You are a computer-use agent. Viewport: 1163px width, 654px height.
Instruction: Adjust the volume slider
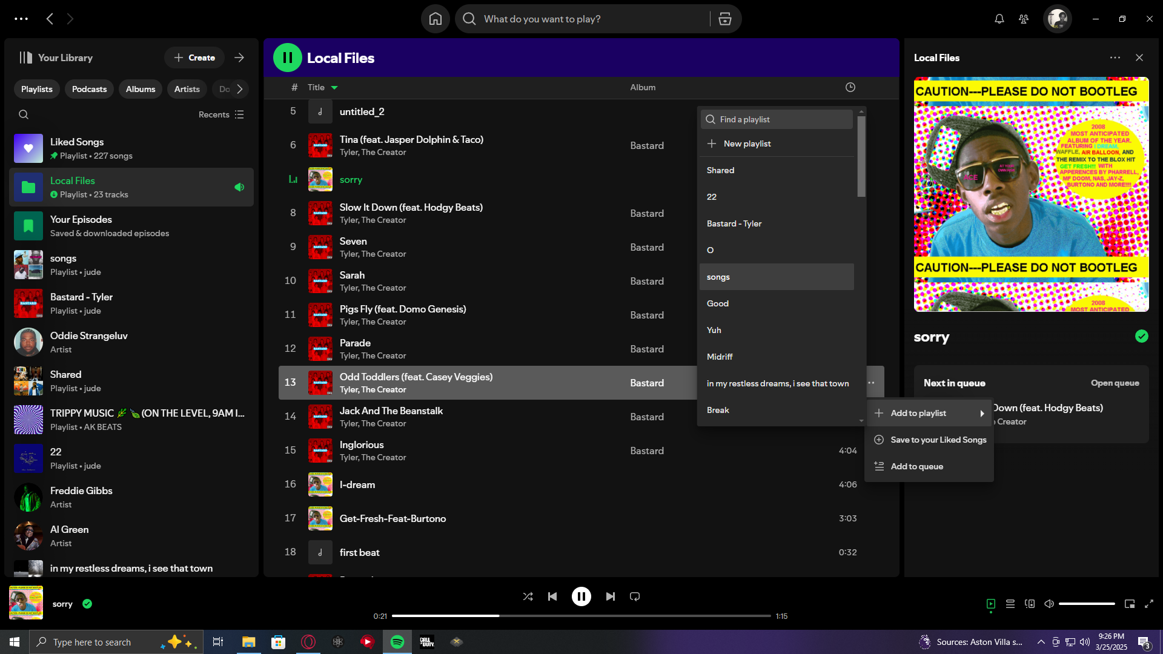click(x=1087, y=604)
